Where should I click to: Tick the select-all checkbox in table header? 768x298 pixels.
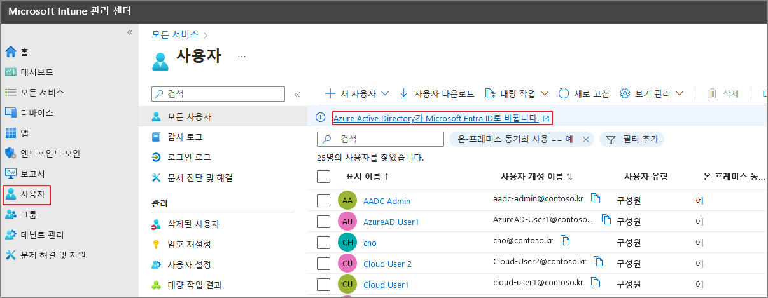[x=323, y=177]
